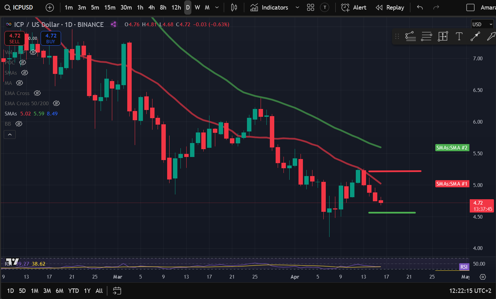Show the BB indicator with its eye icon
The image size is (496, 299).
19,124
